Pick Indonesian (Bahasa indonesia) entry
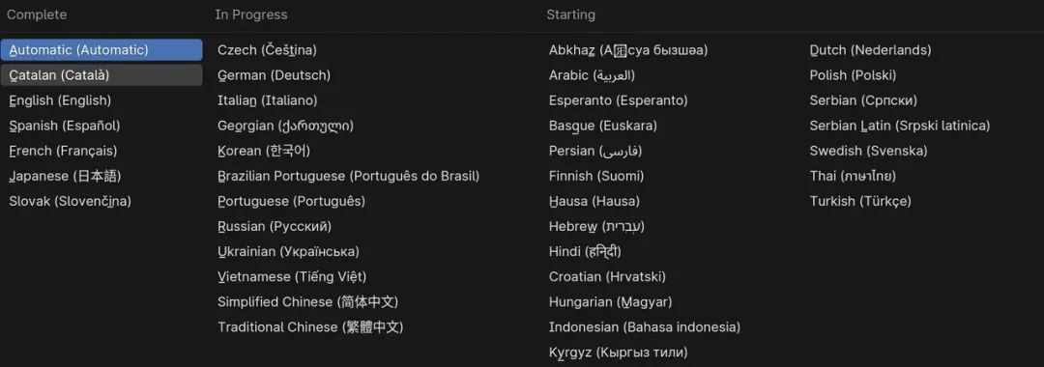This screenshot has width=1044, height=367. pos(645,327)
